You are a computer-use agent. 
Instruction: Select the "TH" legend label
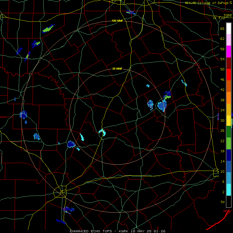pyautogui.click(x=222, y=202)
